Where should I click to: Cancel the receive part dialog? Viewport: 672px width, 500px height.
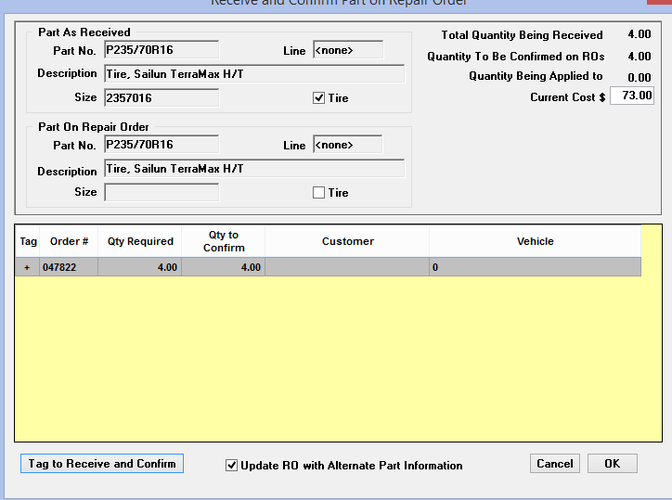(554, 464)
